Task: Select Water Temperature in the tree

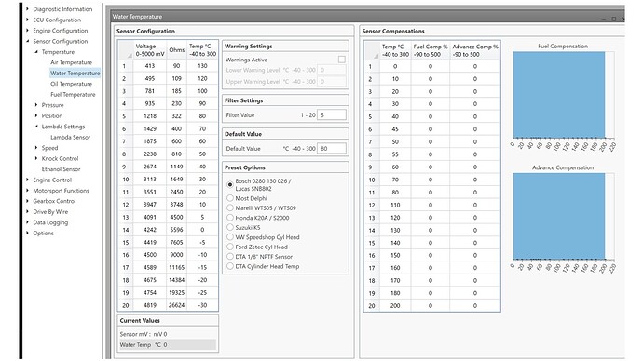Action: coord(75,73)
